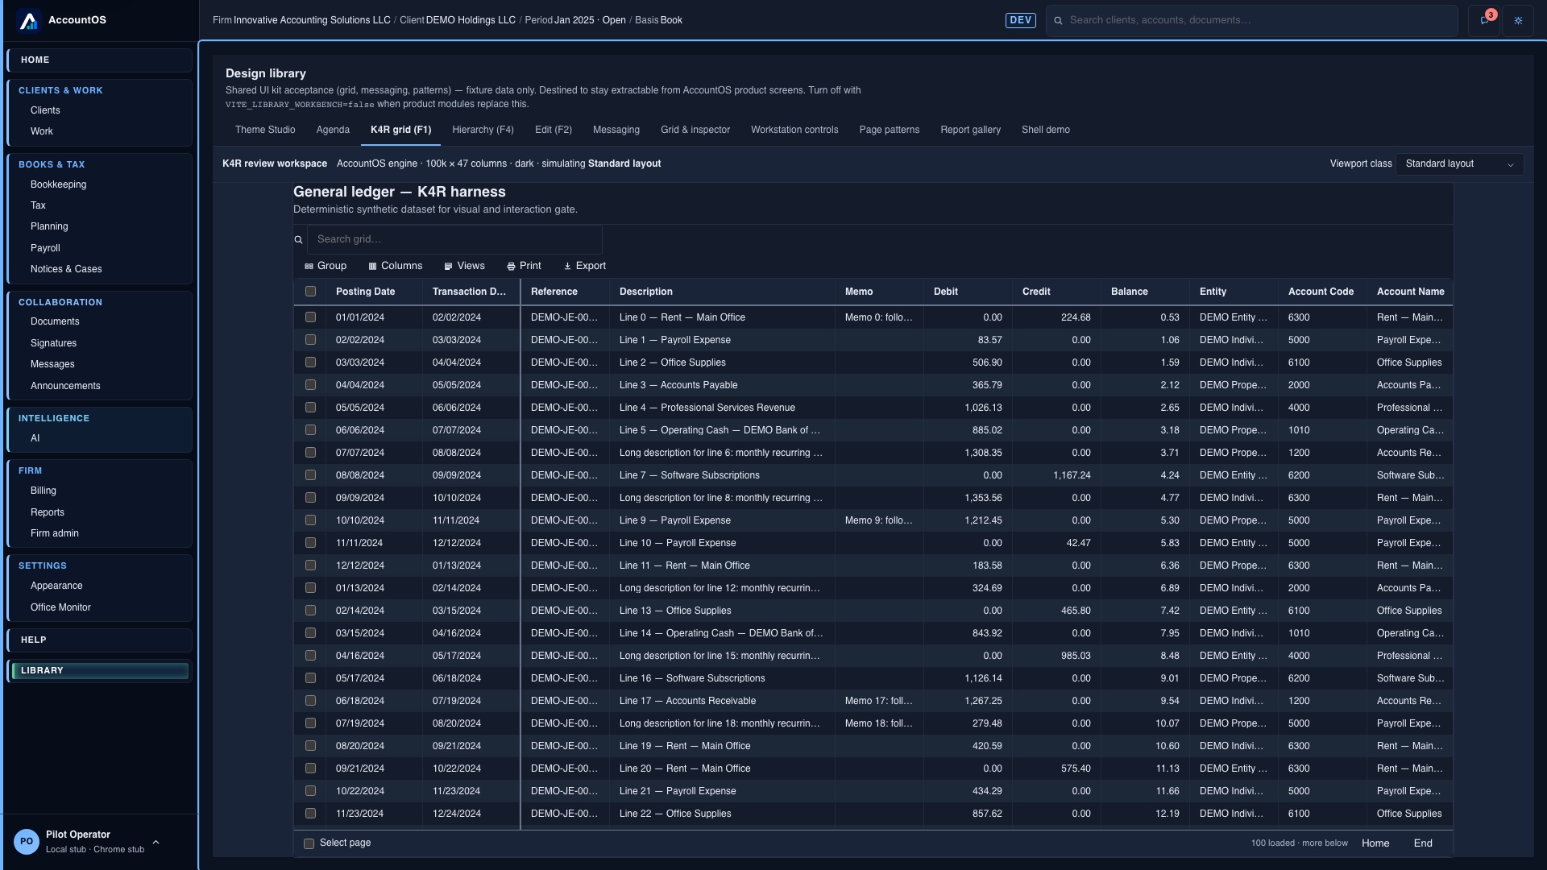The image size is (1547, 870).
Task: Click the Export toolbar button
Action: coord(585,266)
